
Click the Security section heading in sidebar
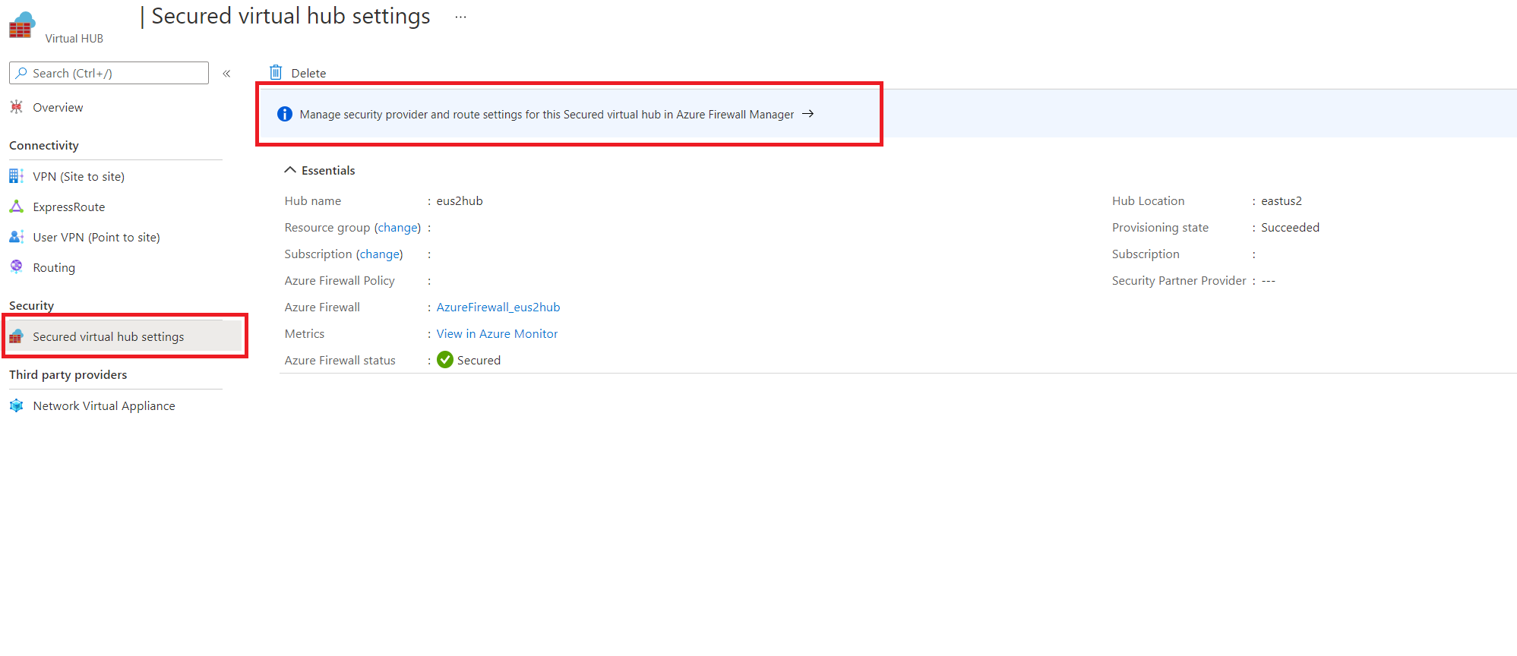coord(31,306)
